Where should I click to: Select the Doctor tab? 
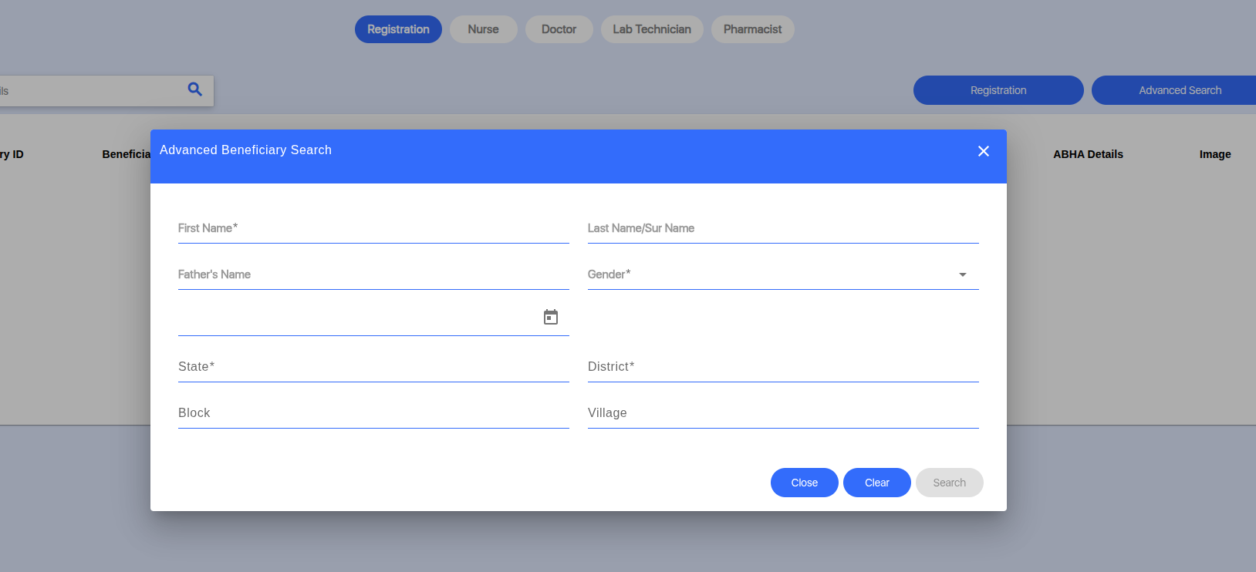559,29
